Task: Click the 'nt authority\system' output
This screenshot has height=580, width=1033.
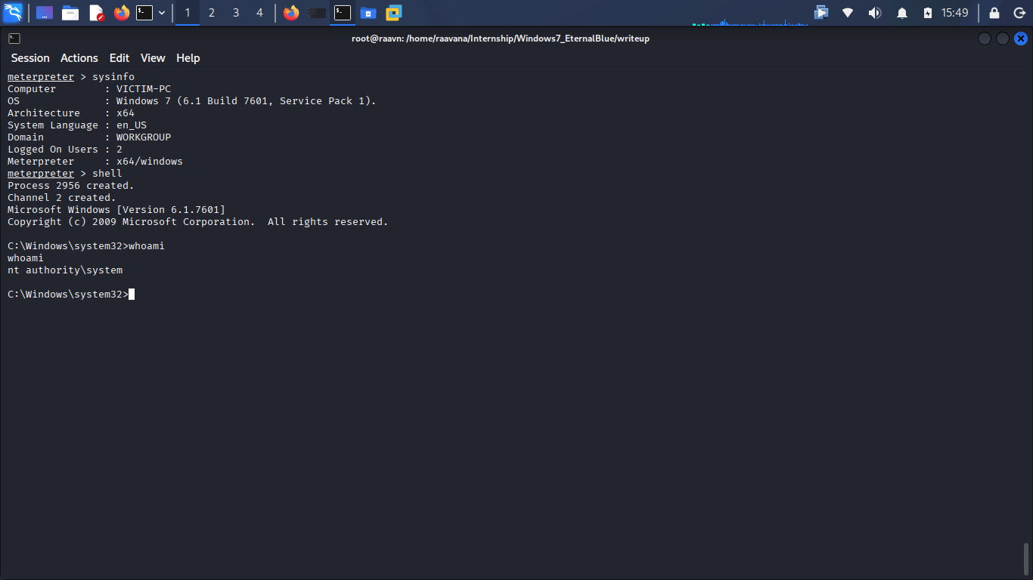Action: click(x=65, y=270)
